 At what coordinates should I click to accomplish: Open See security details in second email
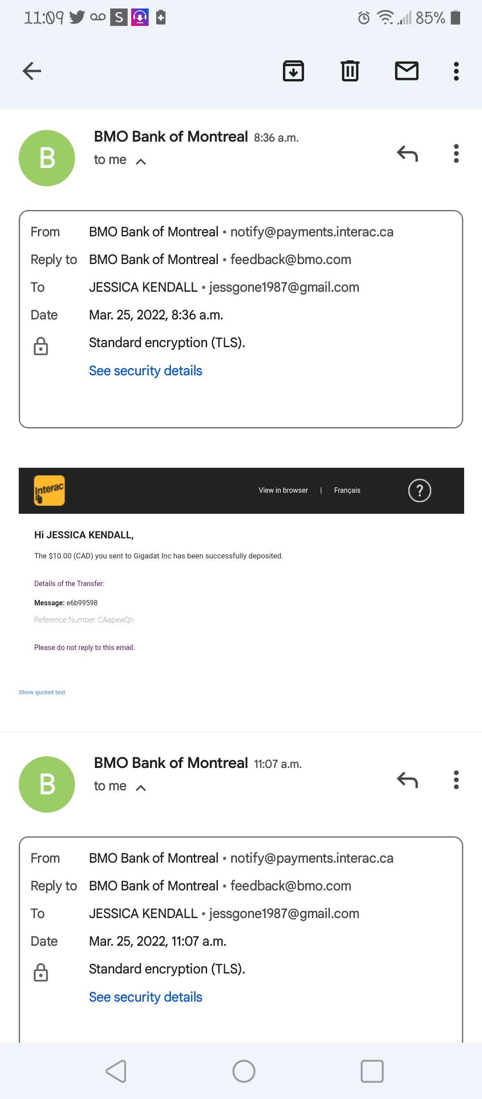pyautogui.click(x=145, y=997)
